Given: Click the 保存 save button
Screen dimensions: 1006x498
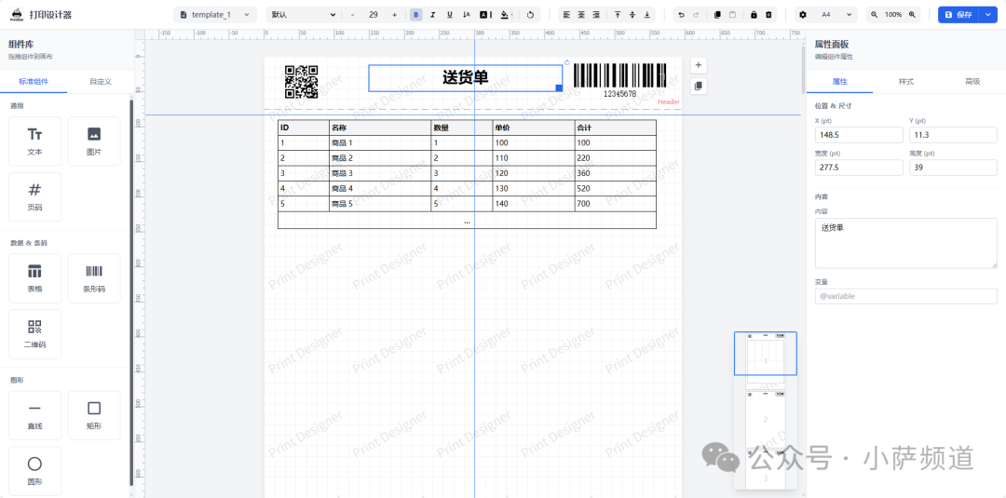Looking at the screenshot, I should 958,15.
